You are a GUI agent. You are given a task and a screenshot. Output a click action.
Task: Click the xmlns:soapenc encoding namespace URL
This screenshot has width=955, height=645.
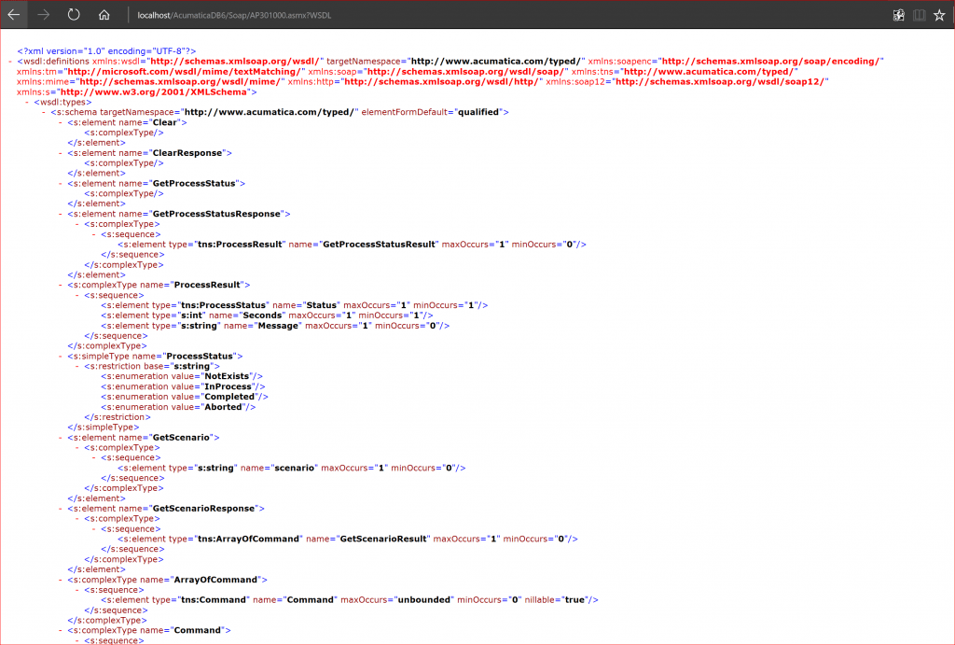(770, 62)
